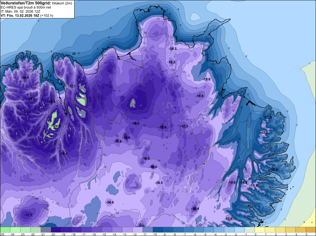This screenshot has height=236, width=316.
Task: Click the -14.3 temperature reading
Action: (x=243, y=182)
